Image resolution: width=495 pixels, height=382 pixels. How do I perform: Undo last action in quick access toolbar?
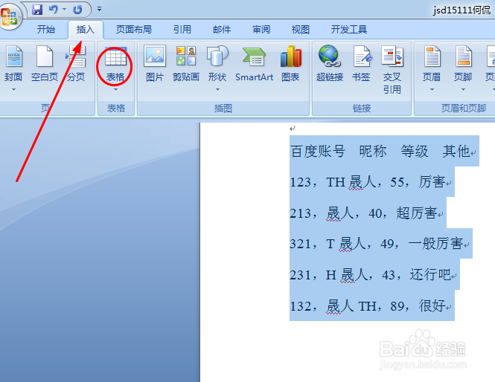pyautogui.click(x=54, y=10)
